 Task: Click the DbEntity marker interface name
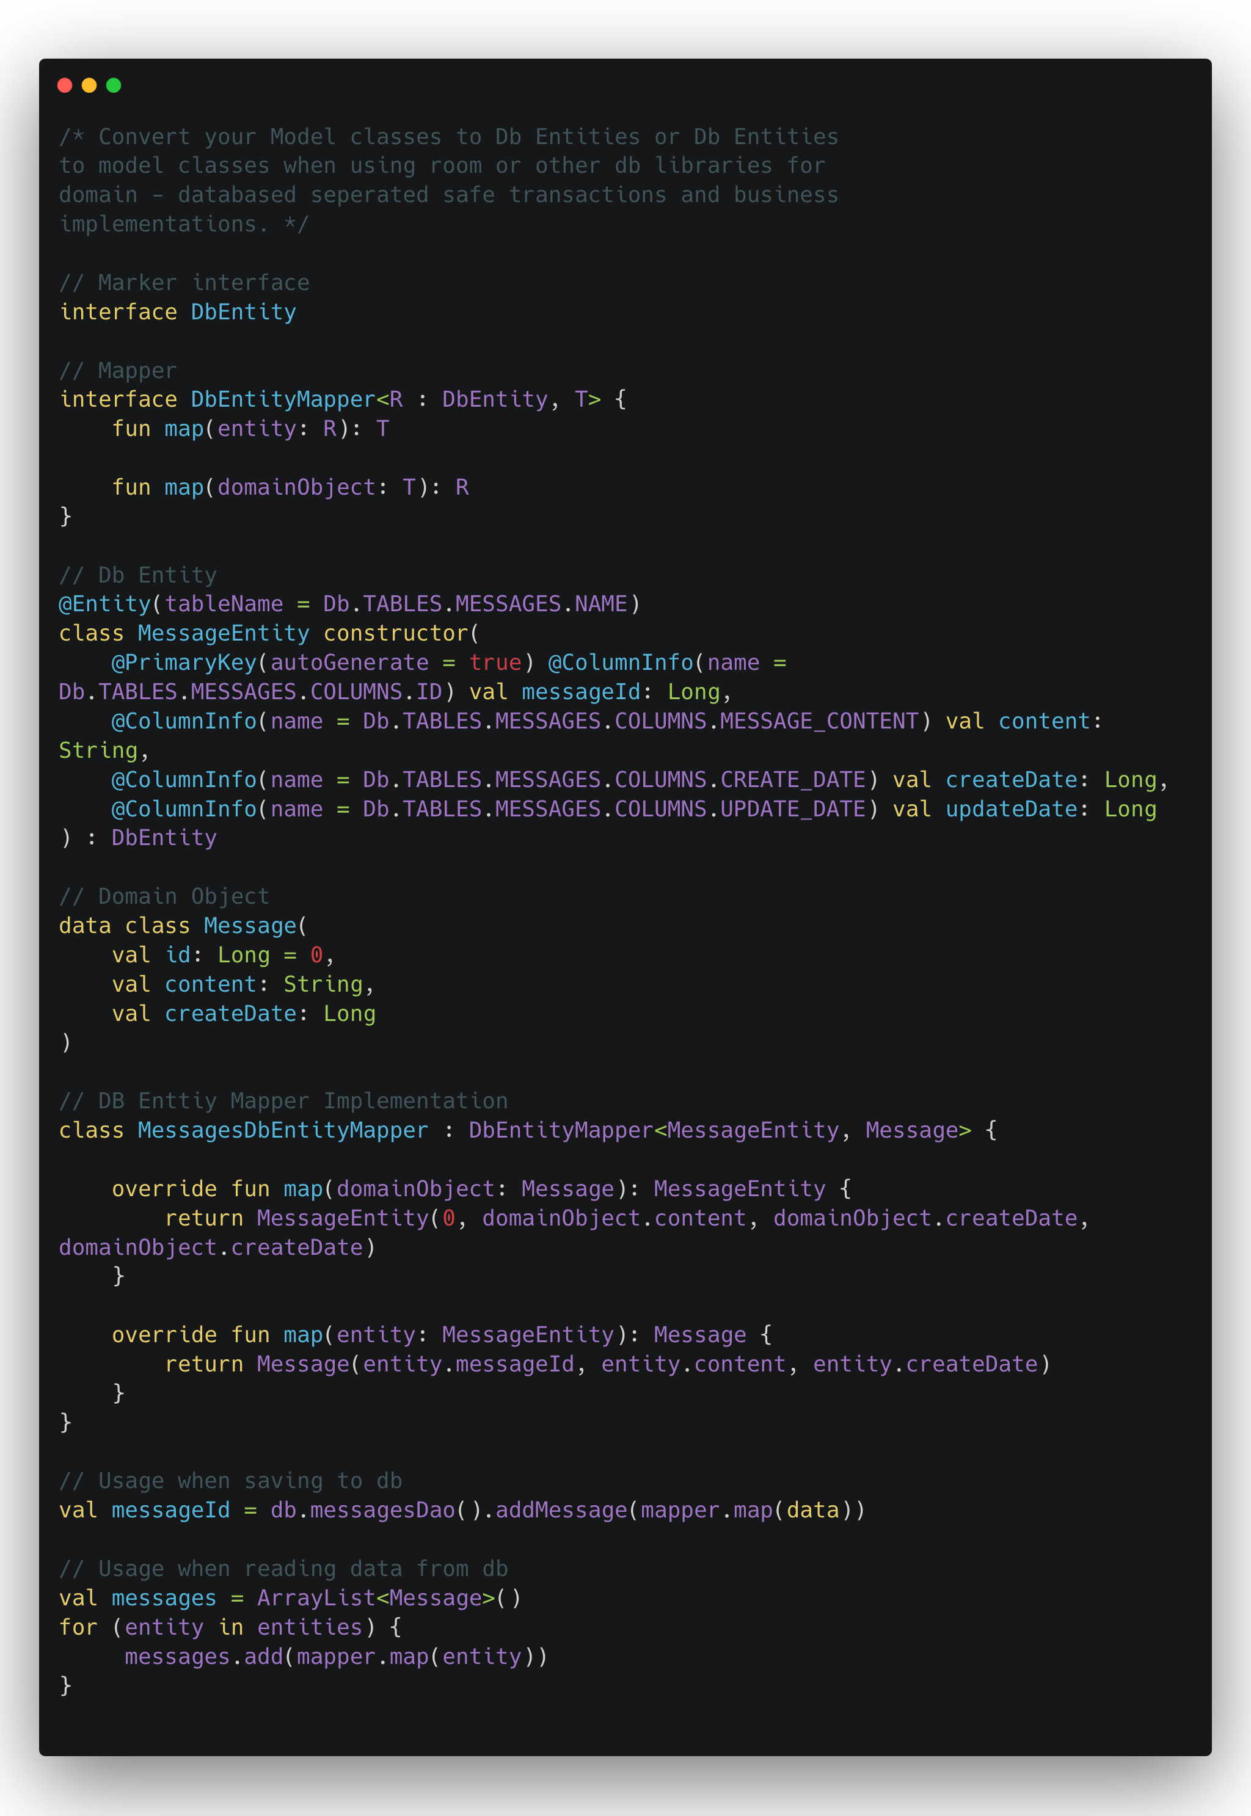pyautogui.click(x=243, y=312)
